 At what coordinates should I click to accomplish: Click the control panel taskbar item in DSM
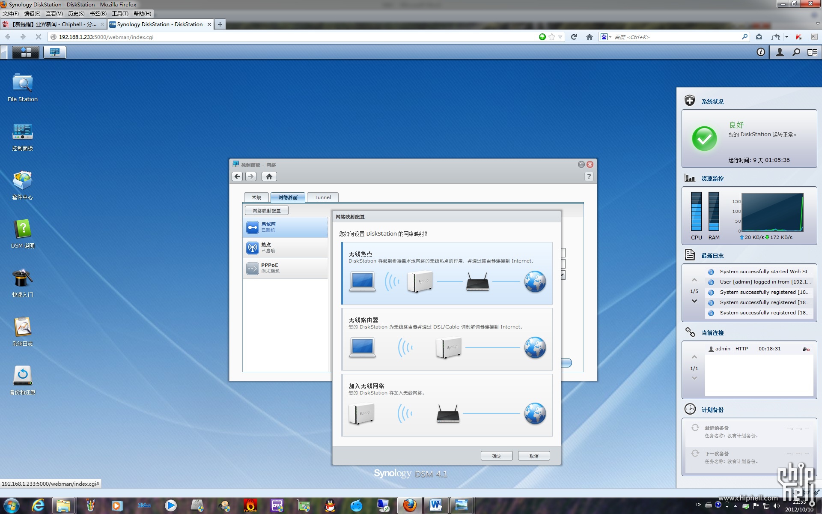point(55,52)
